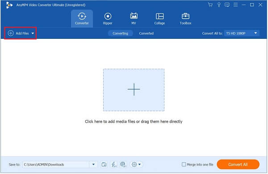
Task: Maximize the AnyMP4 window
Action: 252,5
